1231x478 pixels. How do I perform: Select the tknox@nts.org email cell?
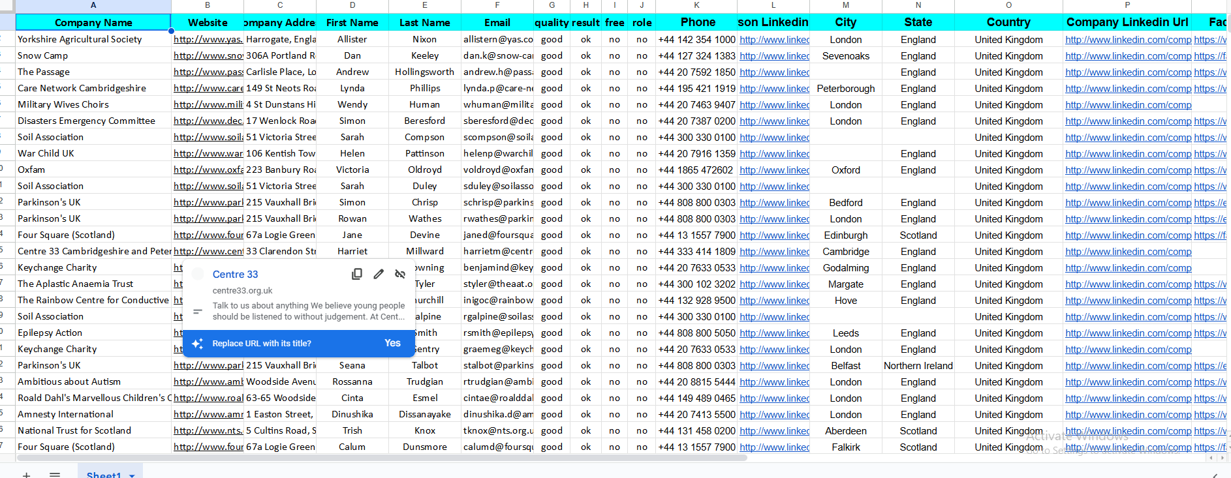tap(497, 430)
